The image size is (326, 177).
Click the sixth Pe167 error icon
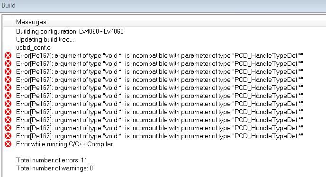(8, 96)
